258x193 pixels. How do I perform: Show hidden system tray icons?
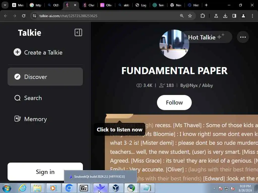[x=214, y=188]
